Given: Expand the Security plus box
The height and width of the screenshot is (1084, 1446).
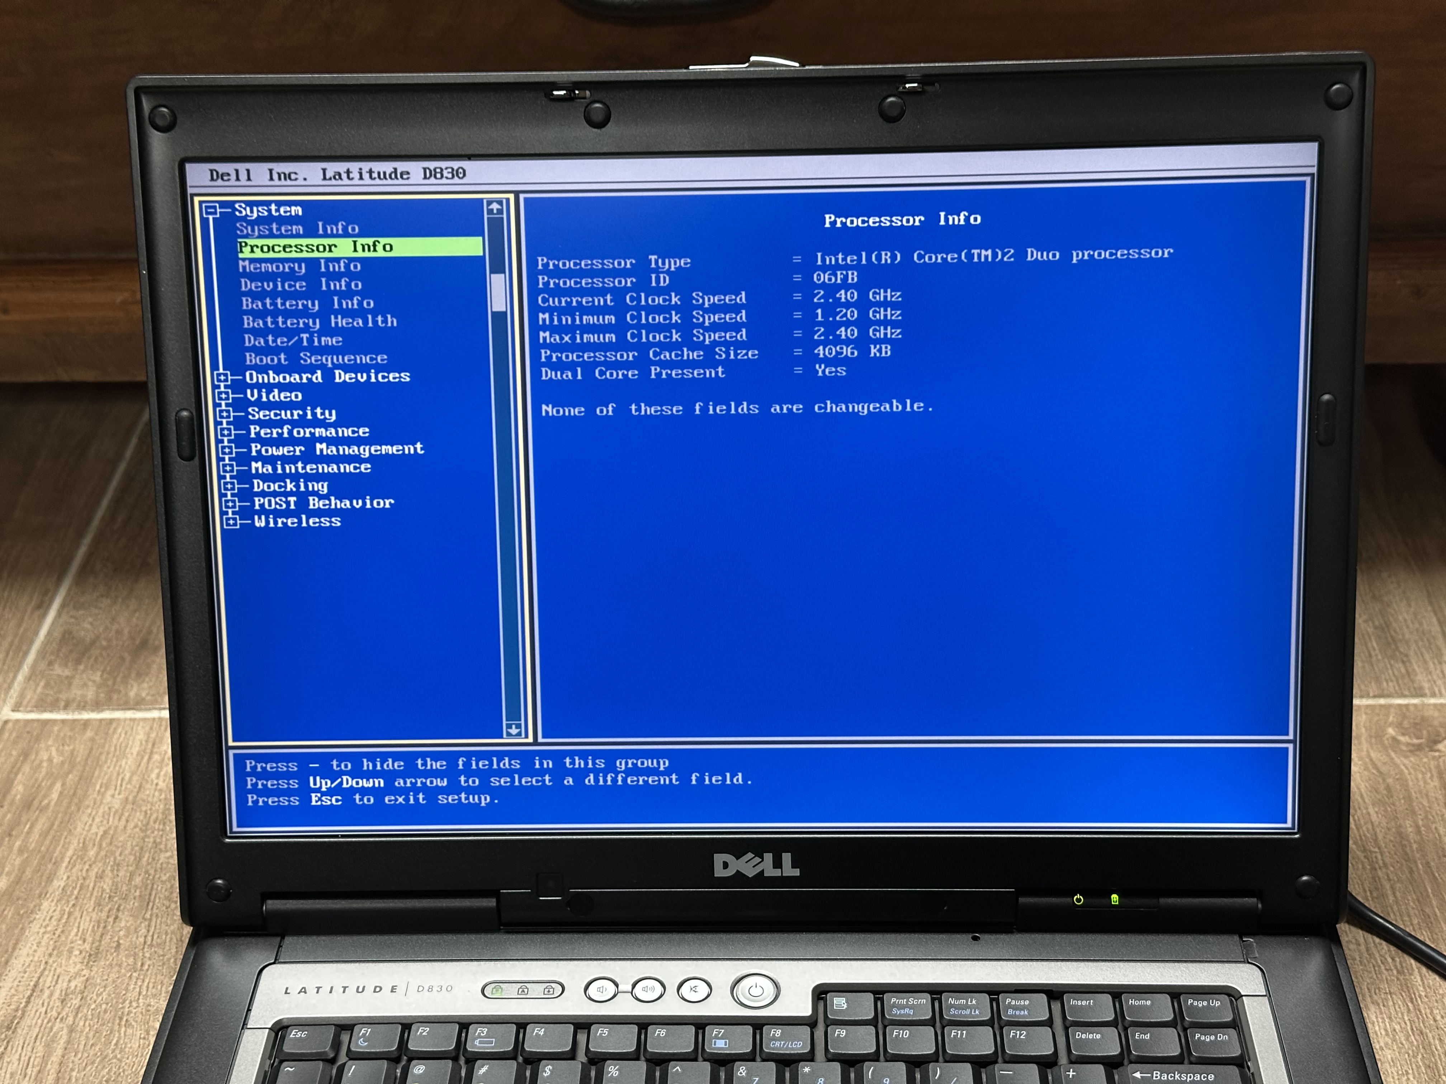Looking at the screenshot, I should (225, 414).
